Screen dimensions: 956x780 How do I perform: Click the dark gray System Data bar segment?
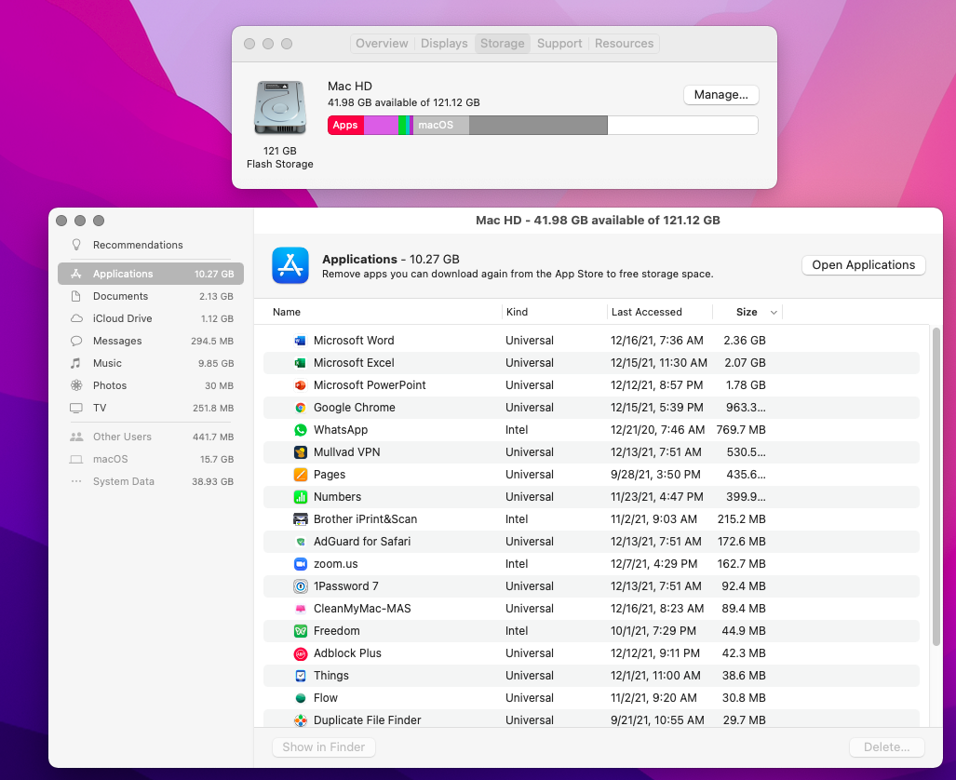538,125
